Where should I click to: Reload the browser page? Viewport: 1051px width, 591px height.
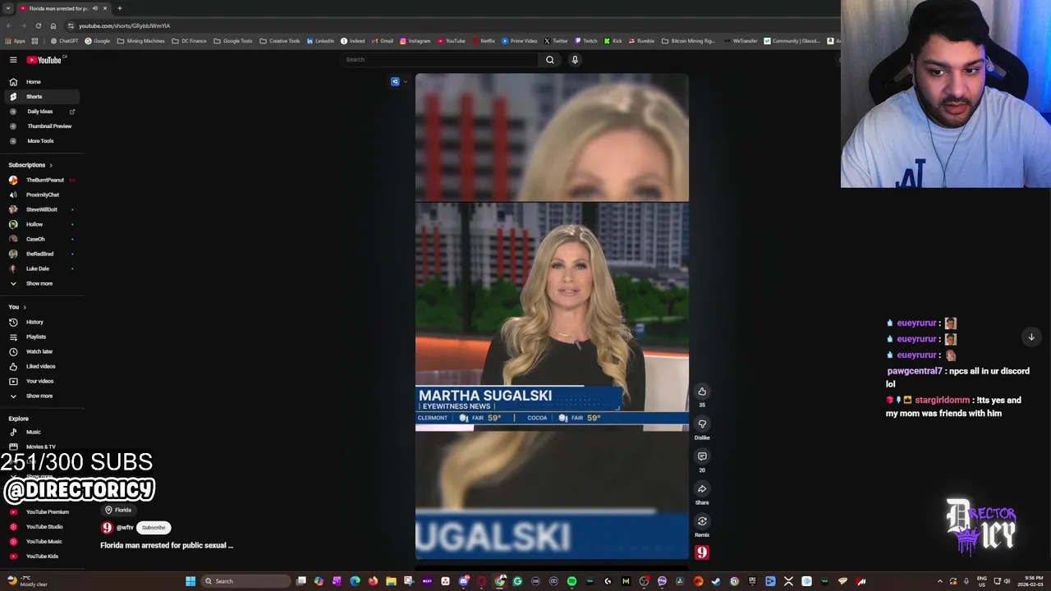[x=38, y=25]
